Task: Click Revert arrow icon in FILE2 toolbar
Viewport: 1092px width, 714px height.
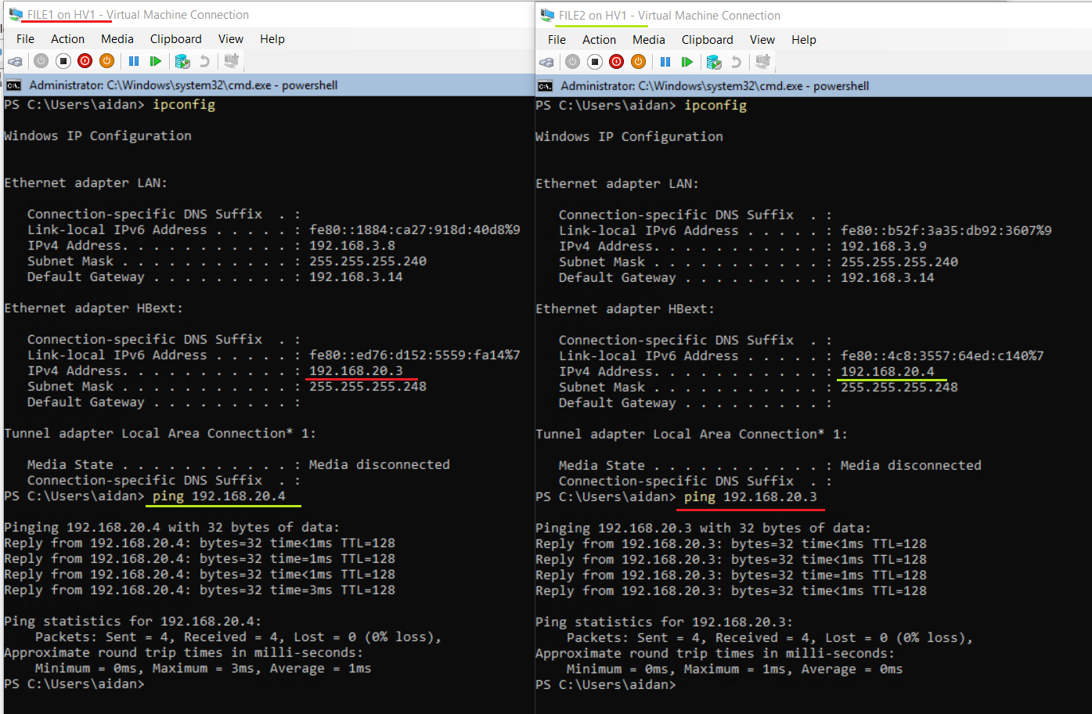Action: (736, 62)
